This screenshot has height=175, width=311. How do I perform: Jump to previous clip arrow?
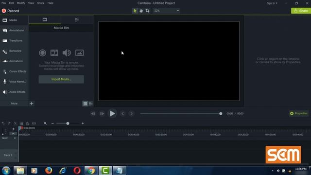[x=123, y=113]
